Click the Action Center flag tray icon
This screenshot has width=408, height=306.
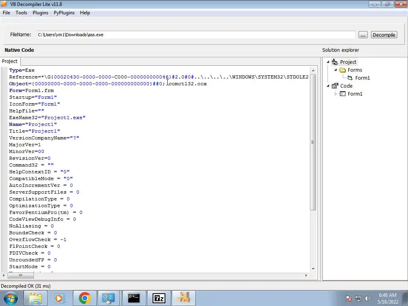(349, 298)
